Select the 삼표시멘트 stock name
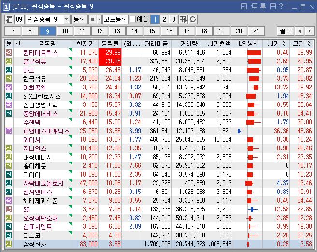317x252 pixels. tap(38, 227)
